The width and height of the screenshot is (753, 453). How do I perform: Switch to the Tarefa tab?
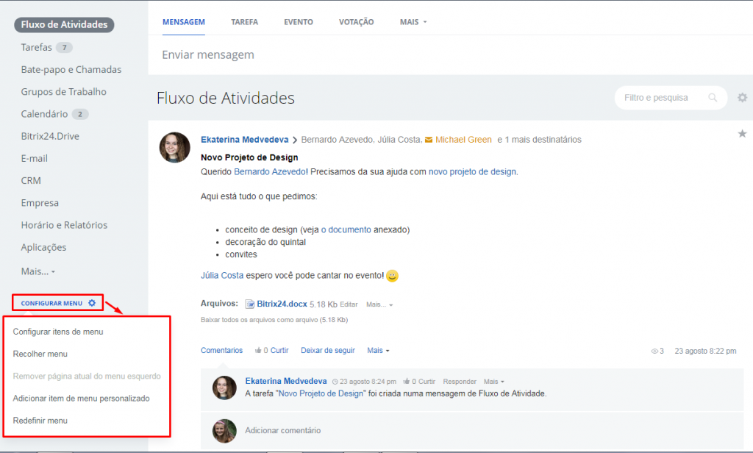pyautogui.click(x=244, y=22)
